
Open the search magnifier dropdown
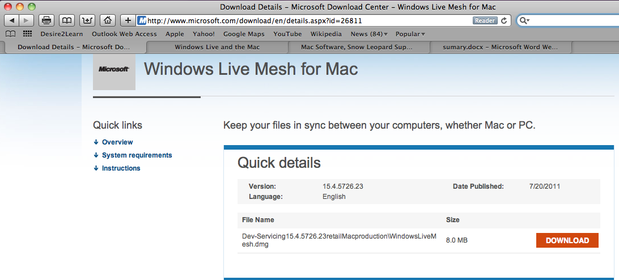click(525, 20)
